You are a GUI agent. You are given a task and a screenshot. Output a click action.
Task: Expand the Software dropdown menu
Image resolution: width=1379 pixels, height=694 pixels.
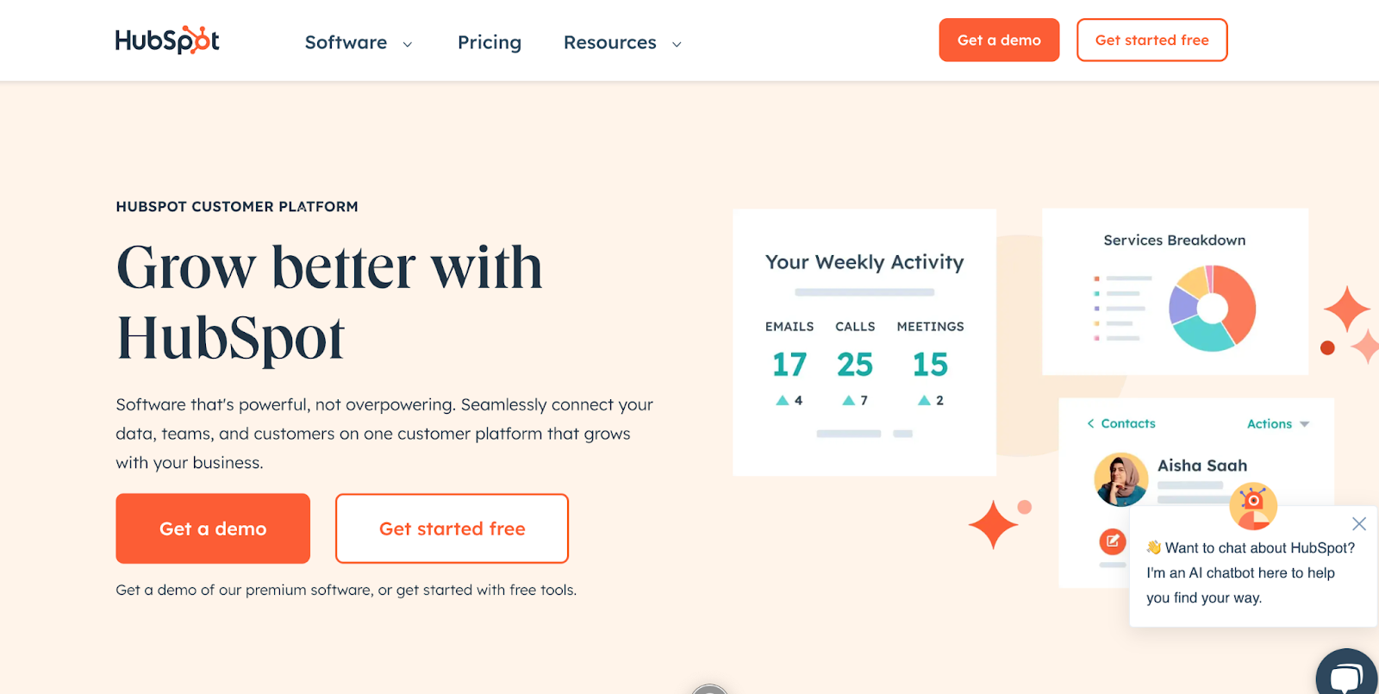(359, 43)
